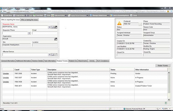
Task: Click the Affected Service clear eraser icon
Action: click(x=53, y=54)
